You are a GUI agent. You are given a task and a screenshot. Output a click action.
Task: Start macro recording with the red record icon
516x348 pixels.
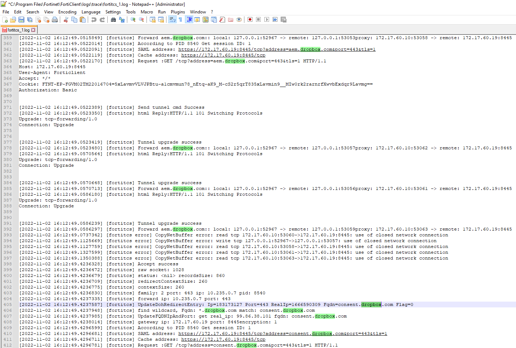(250, 20)
